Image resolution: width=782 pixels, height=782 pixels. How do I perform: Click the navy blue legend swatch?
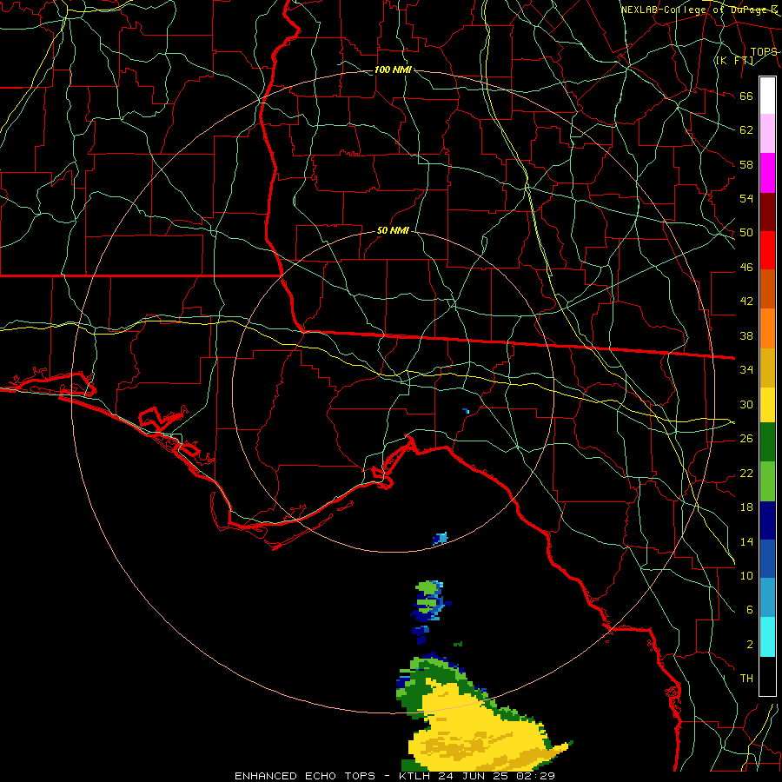pyautogui.click(x=767, y=520)
